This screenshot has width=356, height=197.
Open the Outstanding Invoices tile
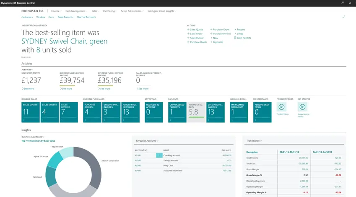coord(216,112)
